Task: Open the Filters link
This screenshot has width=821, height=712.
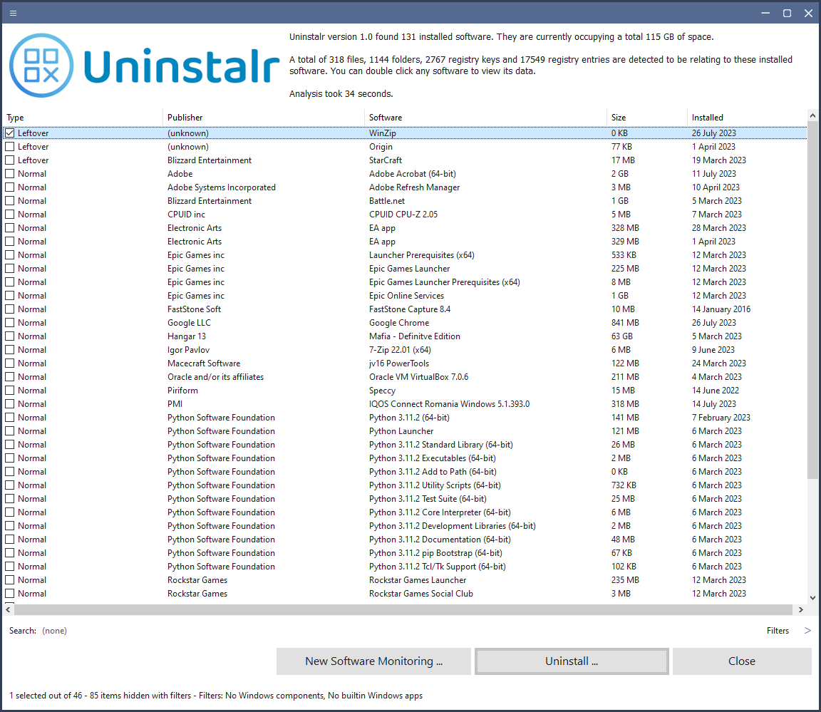Action: [x=778, y=631]
